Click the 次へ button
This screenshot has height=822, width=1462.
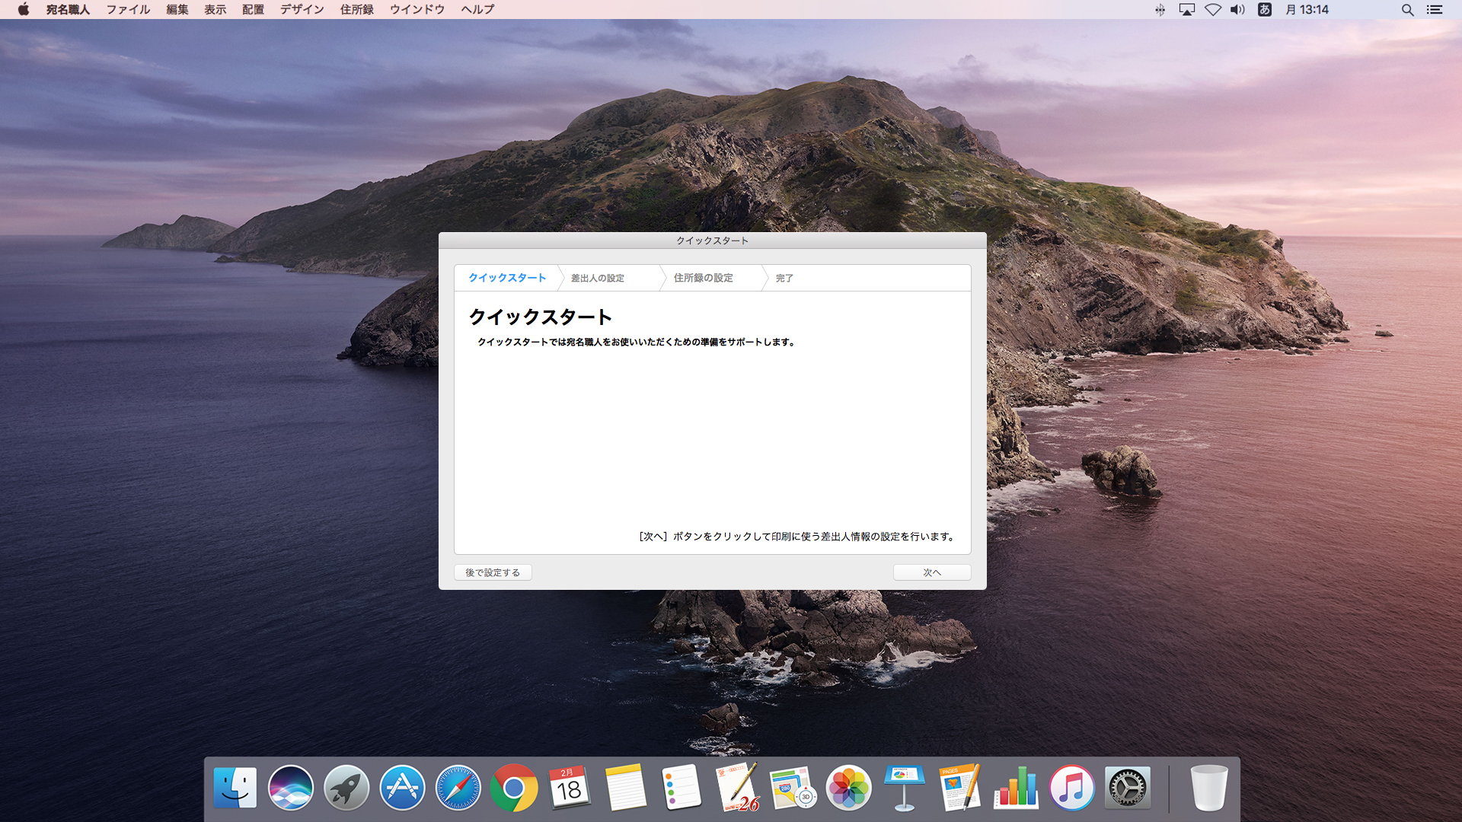932,572
